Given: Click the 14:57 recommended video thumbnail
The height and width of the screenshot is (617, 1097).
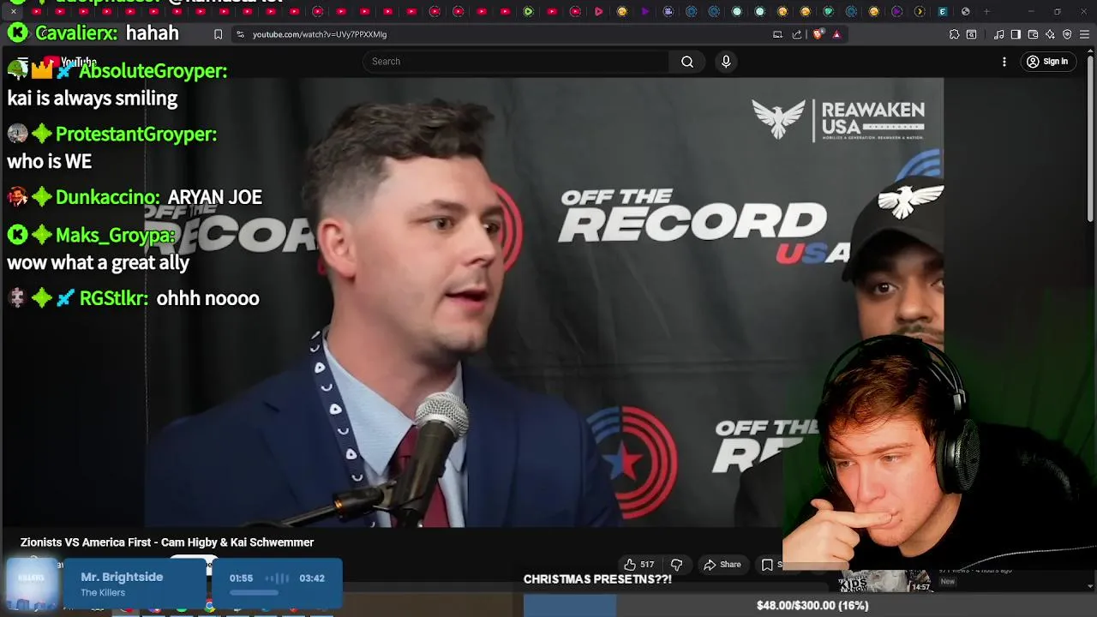Looking at the screenshot, I should coord(885,581).
